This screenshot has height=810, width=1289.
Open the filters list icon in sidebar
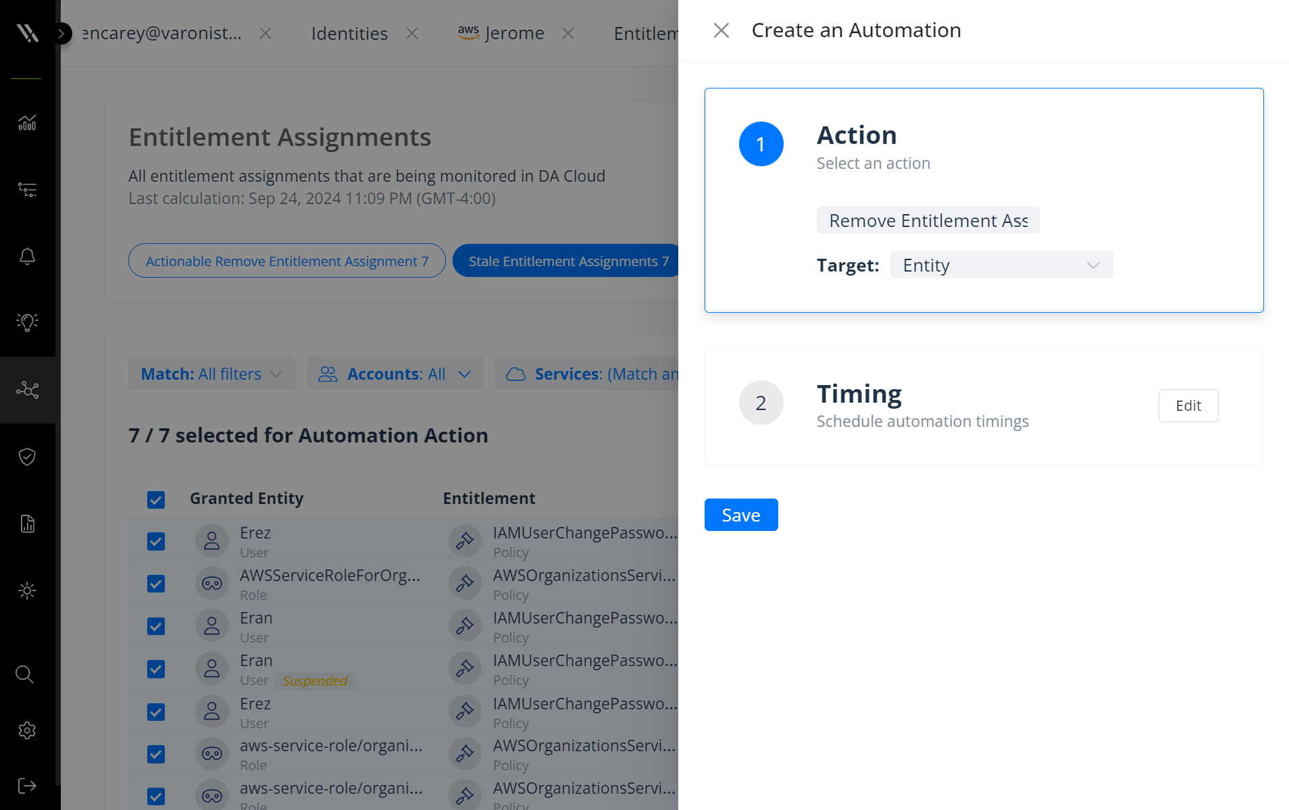pyautogui.click(x=27, y=189)
